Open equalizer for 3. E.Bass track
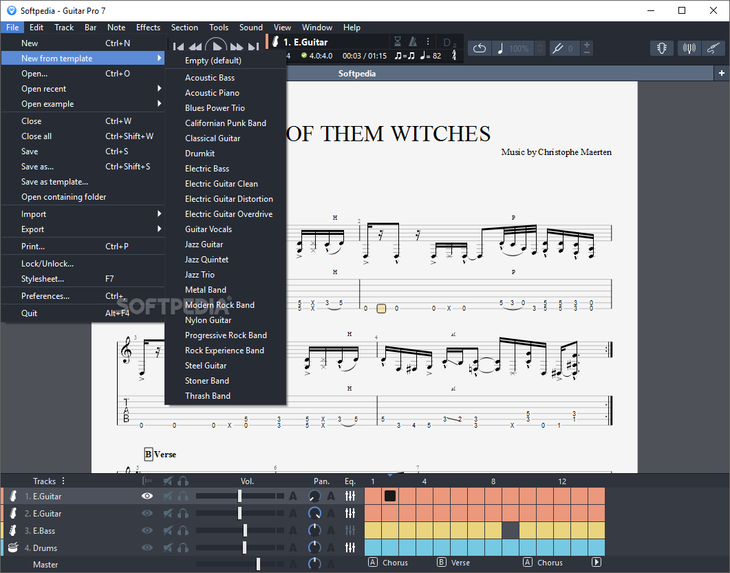The height and width of the screenshot is (573, 730). 350,530
